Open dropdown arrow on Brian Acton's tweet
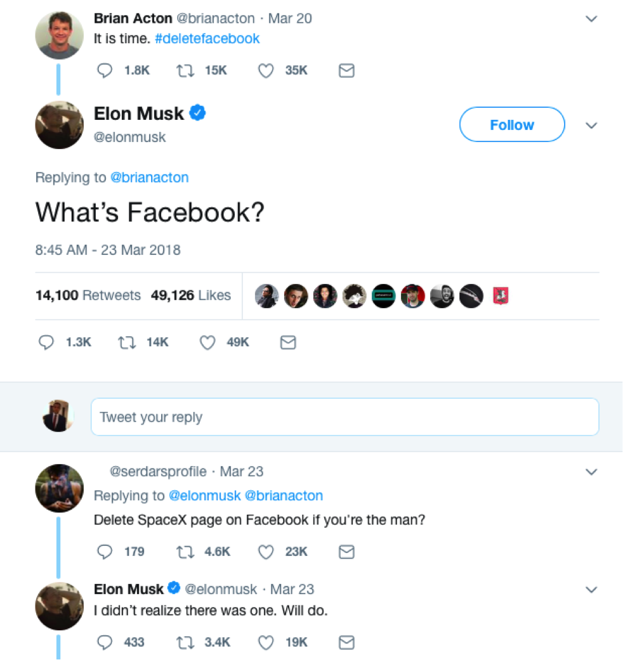Image resolution: width=623 pixels, height=660 pixels. click(591, 19)
